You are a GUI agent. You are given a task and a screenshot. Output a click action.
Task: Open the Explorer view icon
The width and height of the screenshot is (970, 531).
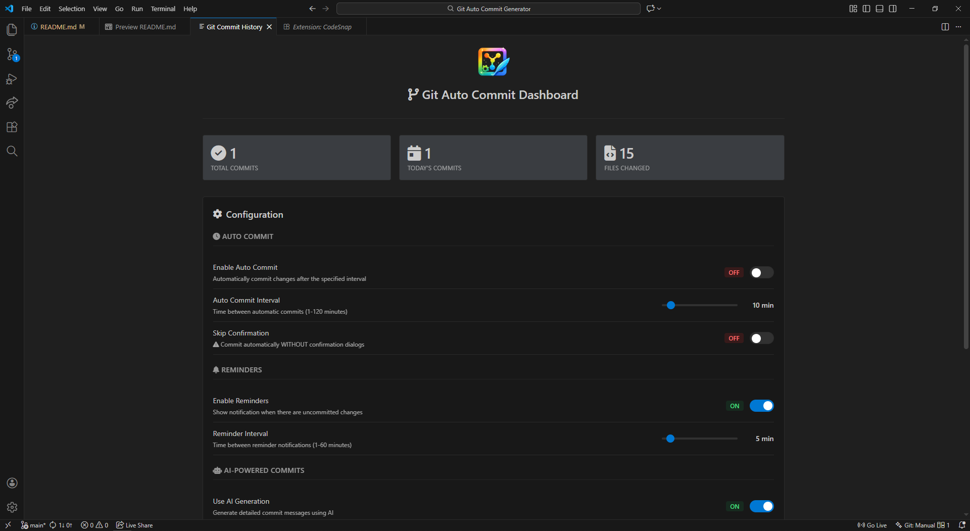click(12, 30)
